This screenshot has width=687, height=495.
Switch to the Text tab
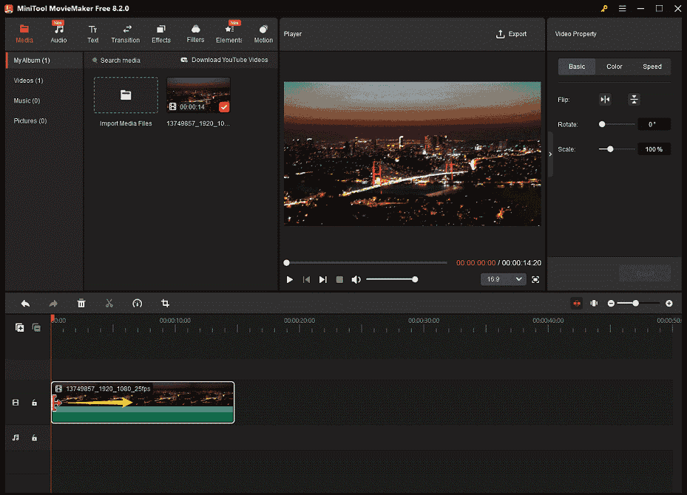[92, 34]
